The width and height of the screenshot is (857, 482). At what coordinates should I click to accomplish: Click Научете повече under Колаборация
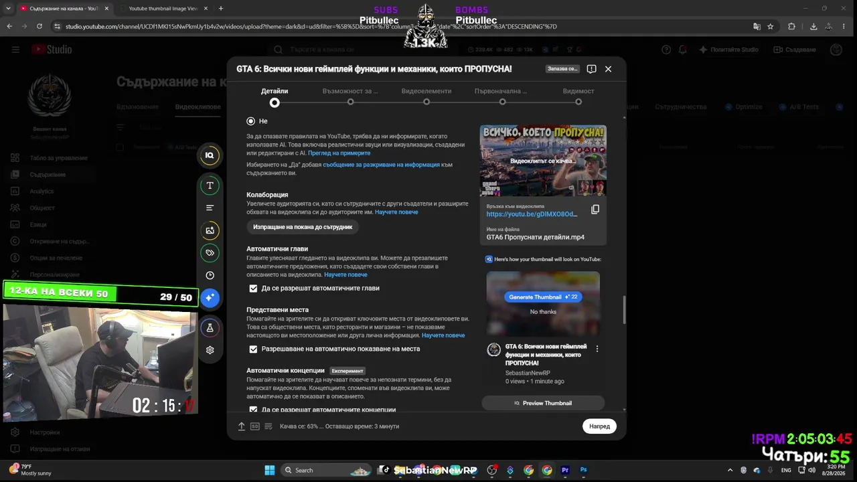[396, 212]
